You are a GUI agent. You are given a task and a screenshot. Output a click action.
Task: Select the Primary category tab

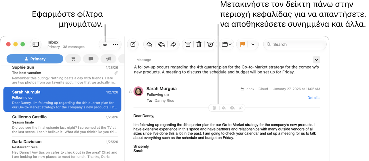coord(35,59)
